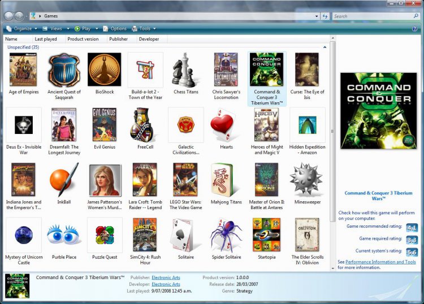This screenshot has height=304, width=424.
Task: Select Heroes of Might and Magic V icon
Action: pyautogui.click(x=266, y=124)
